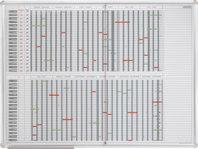Viewport: 198px width, 149px height.
Task: Click the bottom pin of the red date cord
Action: 105,143
